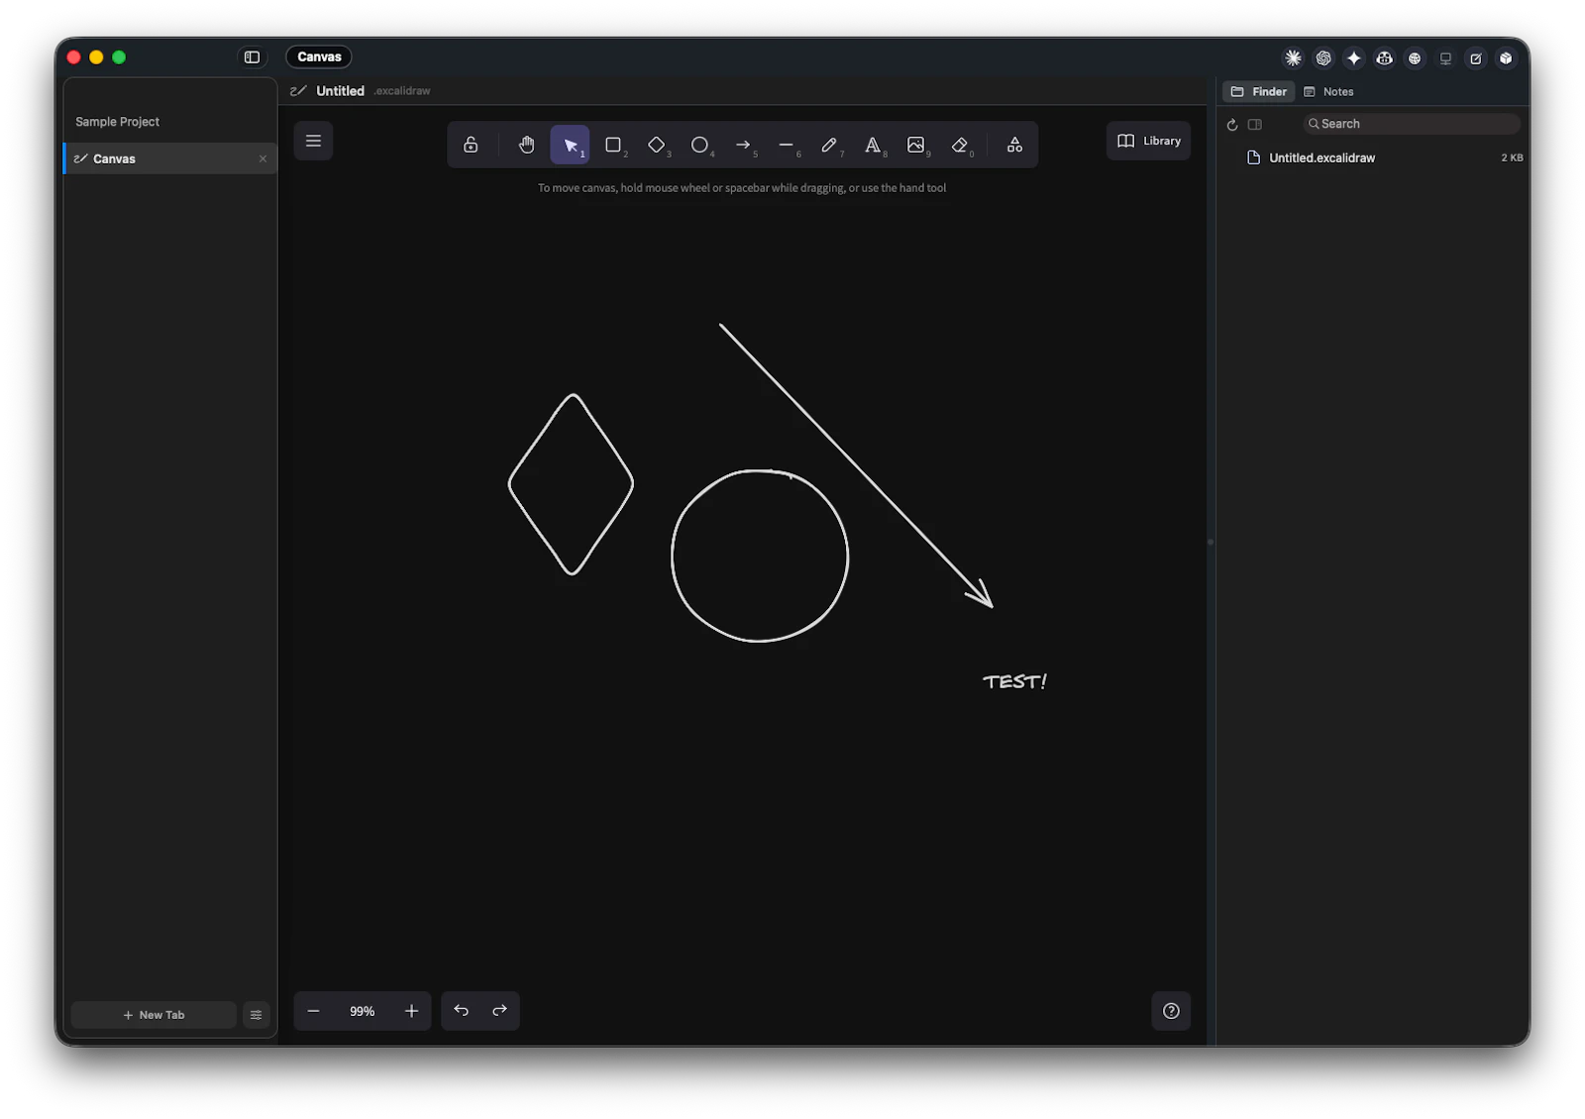
Task: Reset zoom by clicking 99%
Action: tap(362, 1011)
